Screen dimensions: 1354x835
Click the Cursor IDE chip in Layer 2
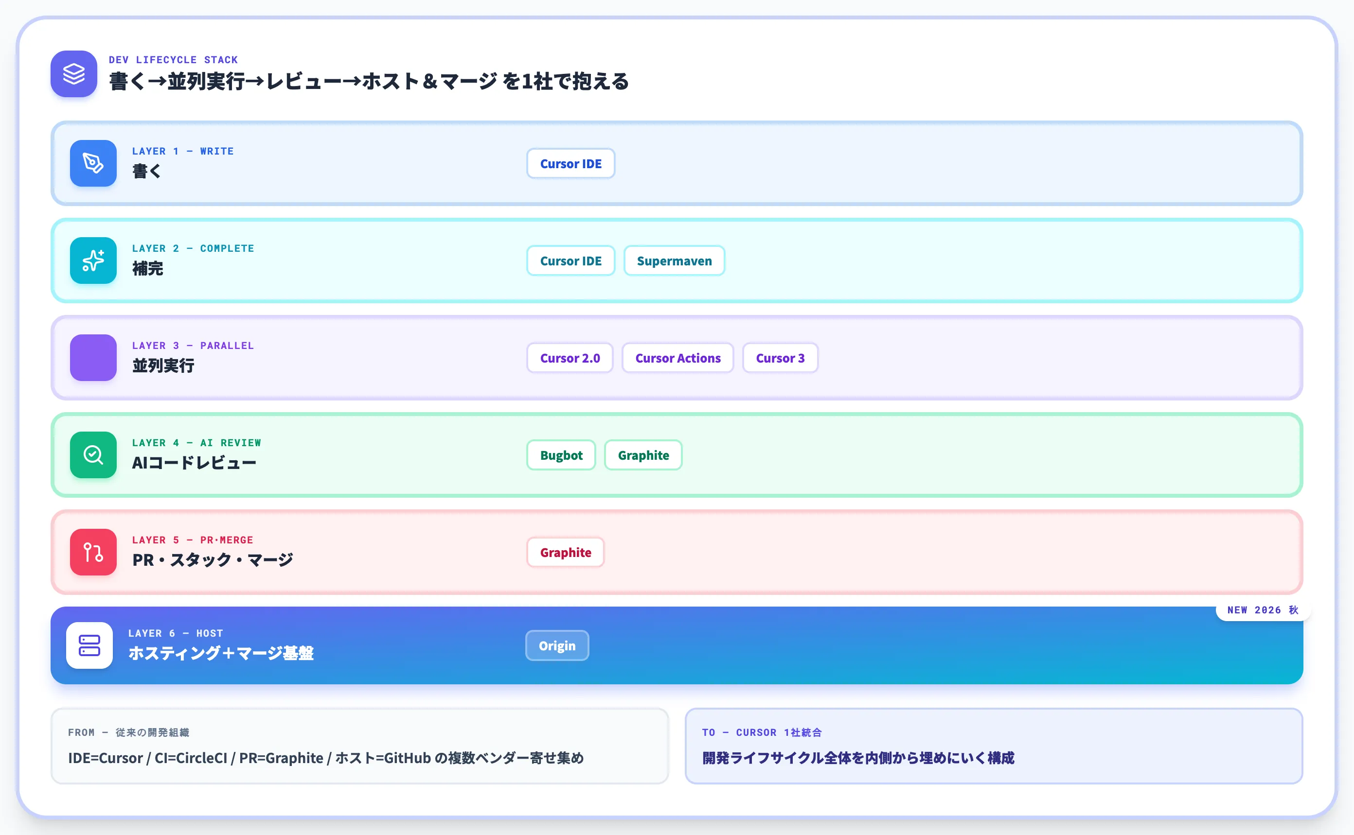click(x=571, y=261)
